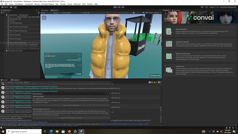Expand the DontDestroyOnLoad scene
The image size is (238, 134).
tap(5, 51)
